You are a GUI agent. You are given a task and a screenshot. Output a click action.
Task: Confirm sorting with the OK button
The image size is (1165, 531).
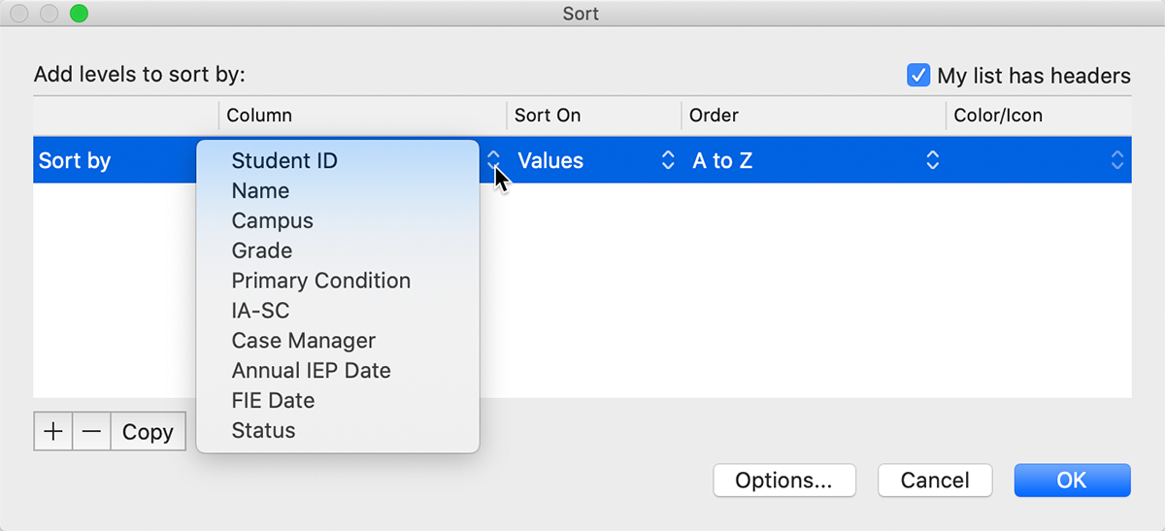[1072, 481]
